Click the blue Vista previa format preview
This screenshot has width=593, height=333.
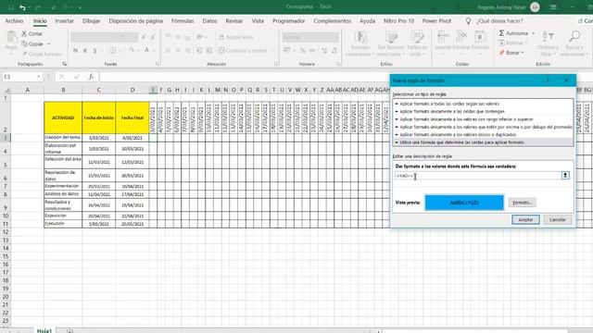464,203
